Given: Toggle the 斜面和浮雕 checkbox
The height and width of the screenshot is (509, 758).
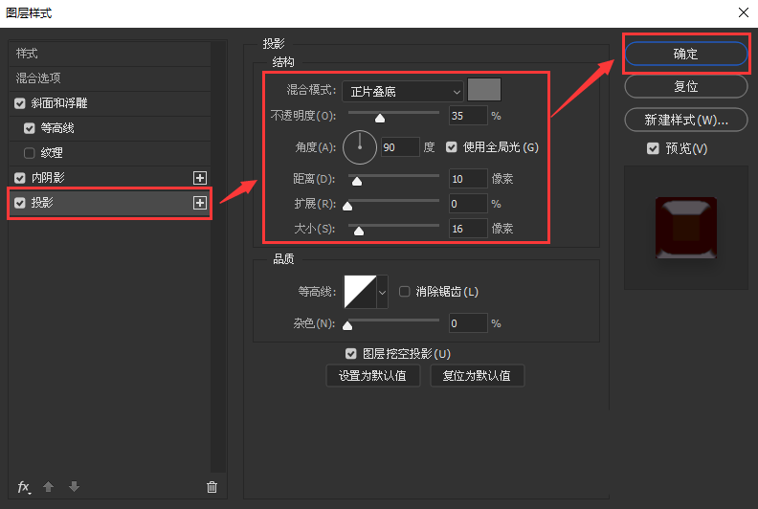Looking at the screenshot, I should coord(20,103).
